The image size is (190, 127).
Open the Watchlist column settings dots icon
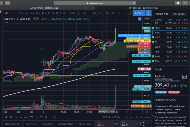tap(153, 20)
